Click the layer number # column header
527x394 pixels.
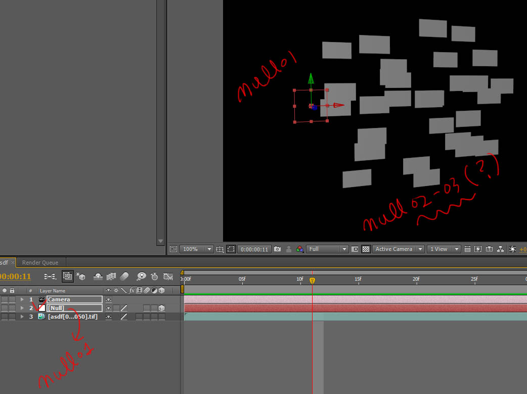point(30,291)
